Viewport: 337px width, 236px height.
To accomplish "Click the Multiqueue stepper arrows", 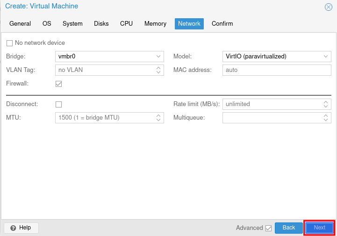I will pos(326,118).
